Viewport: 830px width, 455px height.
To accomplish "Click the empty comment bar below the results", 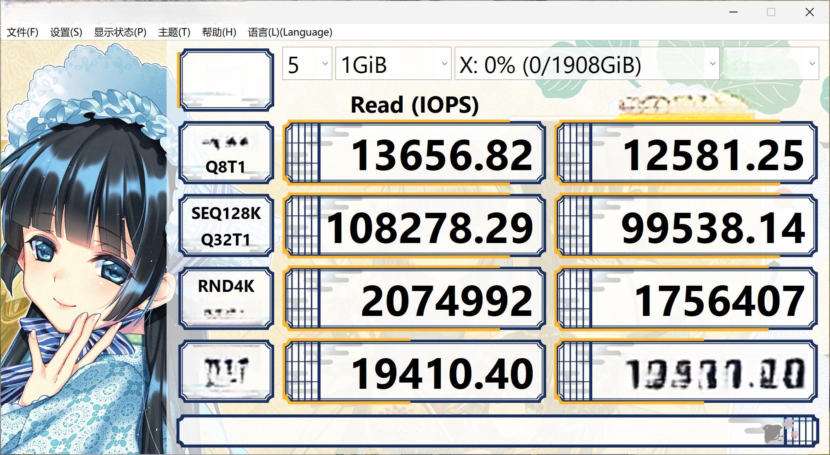I will (498, 431).
